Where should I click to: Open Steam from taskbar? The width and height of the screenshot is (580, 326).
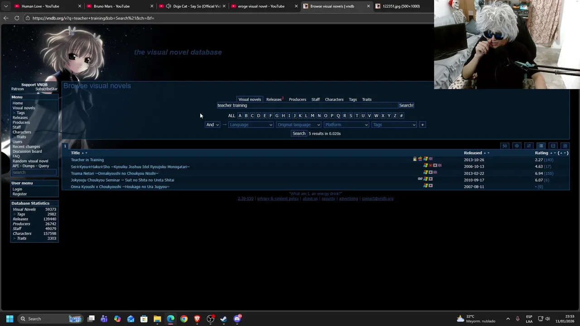(x=223, y=319)
